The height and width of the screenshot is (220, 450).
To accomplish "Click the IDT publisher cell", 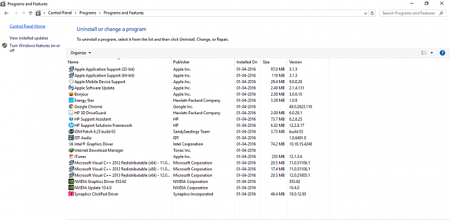I will [x=176, y=138].
